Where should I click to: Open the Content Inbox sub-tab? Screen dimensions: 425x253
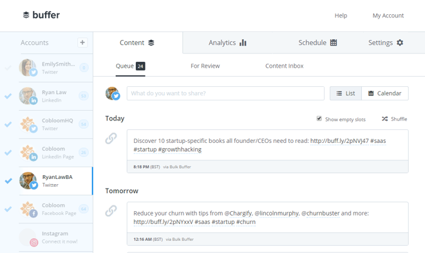285,66
